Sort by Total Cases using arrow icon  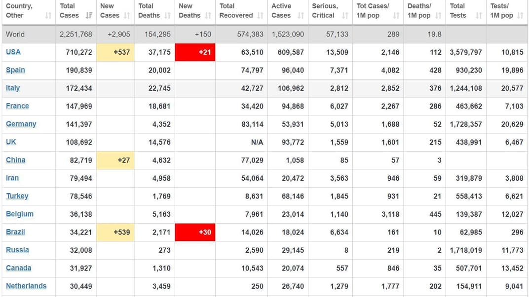click(x=89, y=16)
